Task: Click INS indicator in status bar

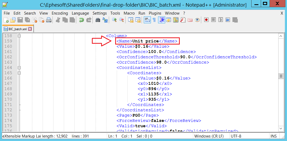Action: coord(274,136)
